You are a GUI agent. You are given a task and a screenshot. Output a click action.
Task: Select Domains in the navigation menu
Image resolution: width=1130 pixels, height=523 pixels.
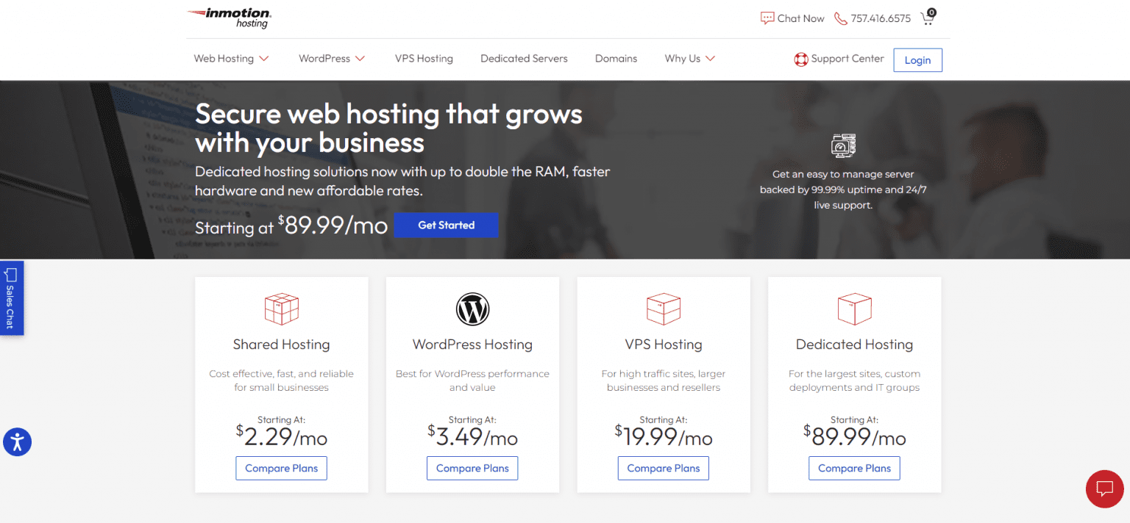[x=616, y=58]
